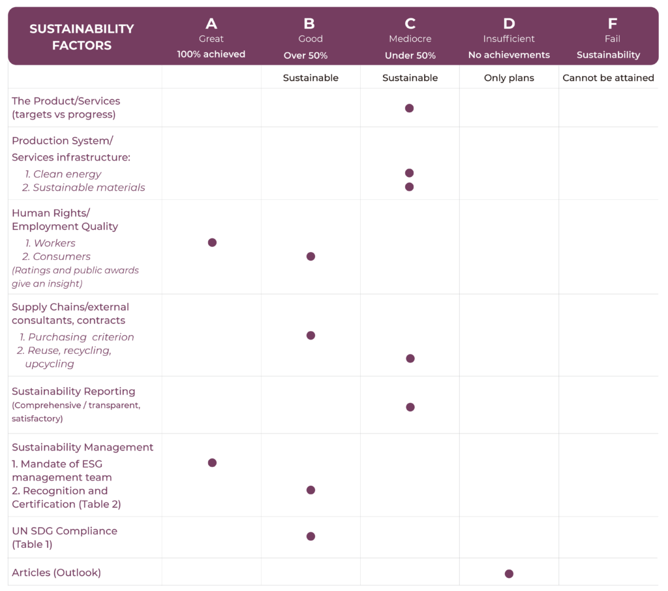
Task: Click the UN SDG Compliance rating dot
Action: click(x=311, y=537)
